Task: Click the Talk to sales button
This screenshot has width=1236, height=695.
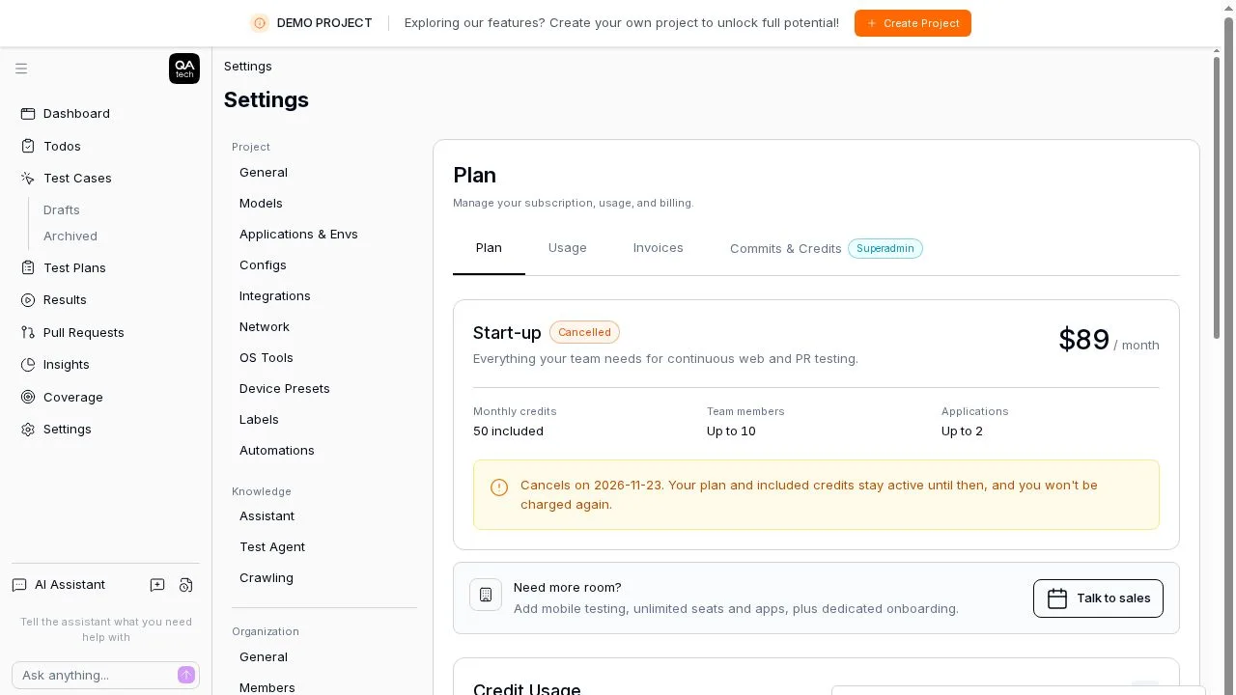Action: click(x=1098, y=598)
